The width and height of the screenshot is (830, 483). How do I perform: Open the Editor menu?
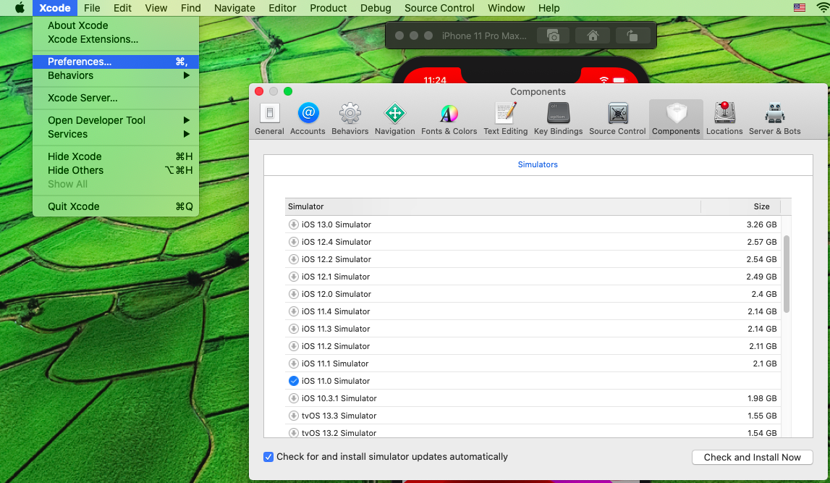click(282, 8)
